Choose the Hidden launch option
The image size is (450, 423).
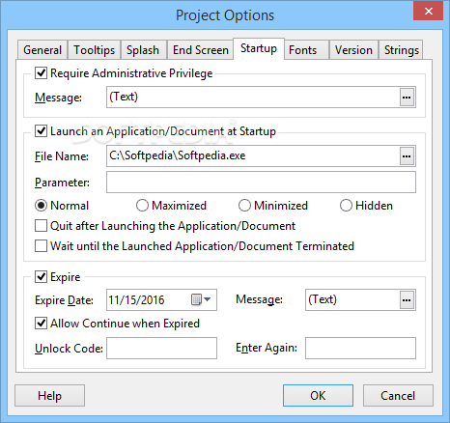click(346, 206)
